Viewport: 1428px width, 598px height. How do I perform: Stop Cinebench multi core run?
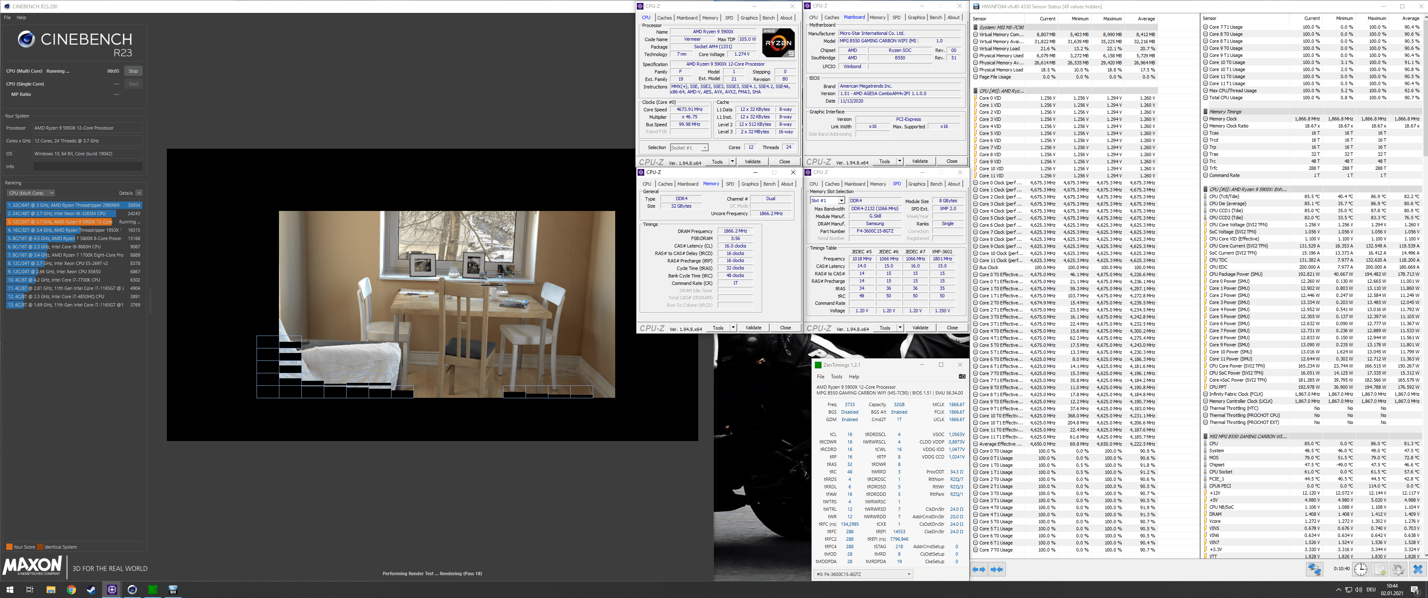tap(133, 71)
